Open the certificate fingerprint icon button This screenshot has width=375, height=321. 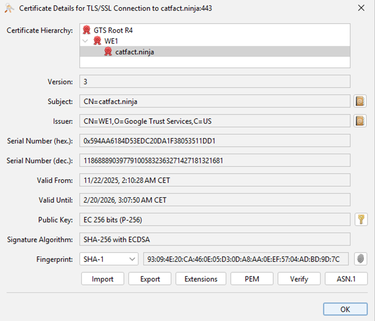point(360,259)
